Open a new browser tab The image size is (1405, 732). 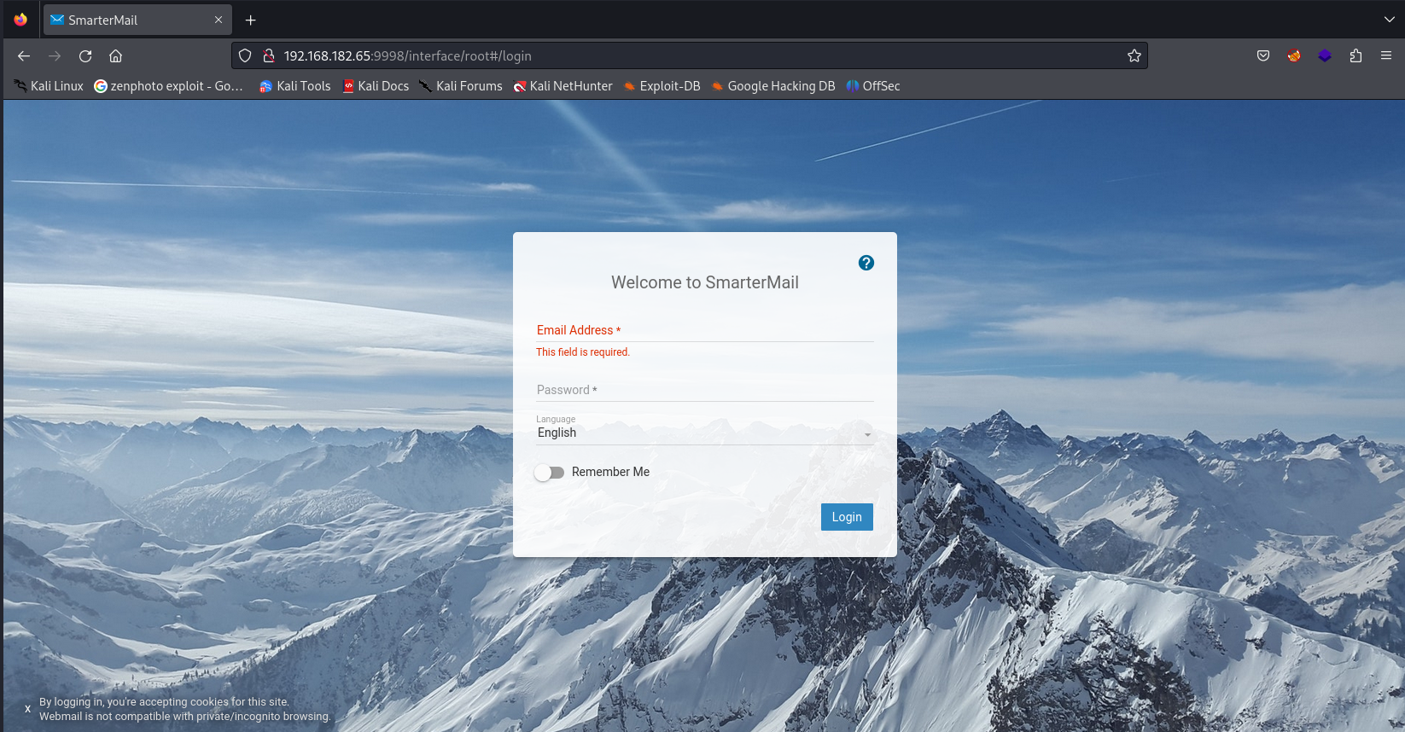(250, 20)
